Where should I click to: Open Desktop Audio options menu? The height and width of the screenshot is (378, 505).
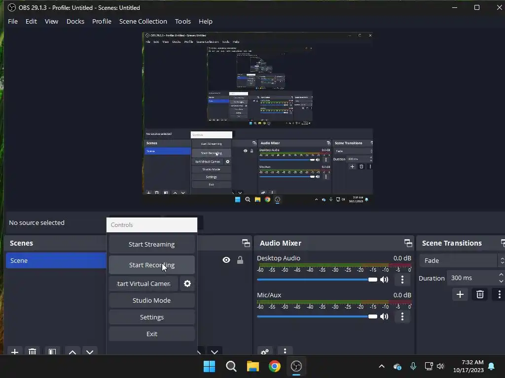click(402, 280)
